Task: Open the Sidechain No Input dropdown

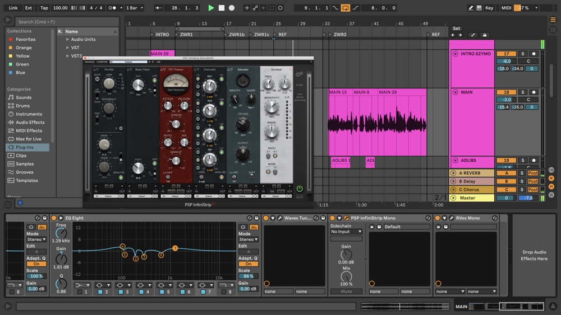Action: coord(346,232)
